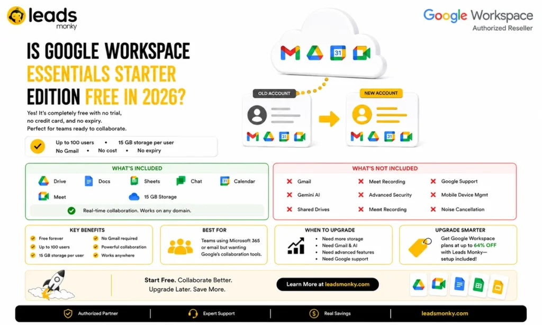Image resolution: width=542 pixels, height=325 pixels.
Task: Click the red X next to Noise Cancellation
Action: [x=433, y=209]
